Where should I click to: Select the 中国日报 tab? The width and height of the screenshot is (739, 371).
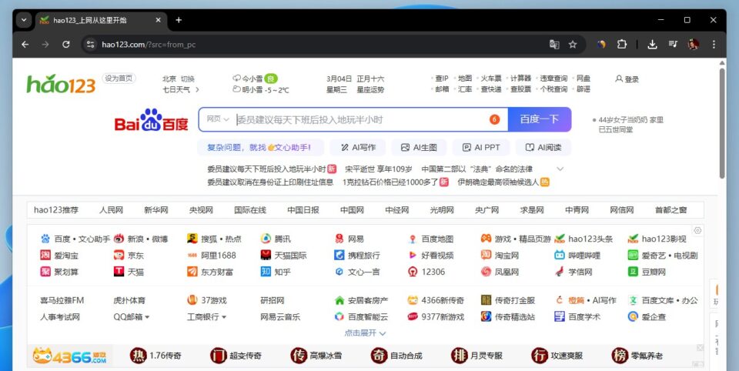pos(303,210)
